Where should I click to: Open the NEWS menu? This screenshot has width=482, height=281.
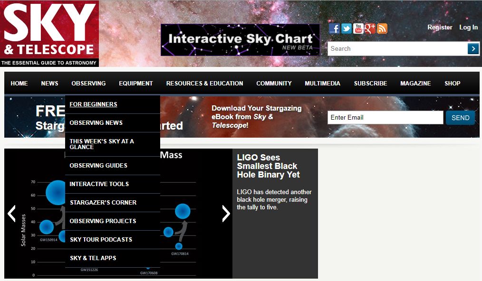49,83
